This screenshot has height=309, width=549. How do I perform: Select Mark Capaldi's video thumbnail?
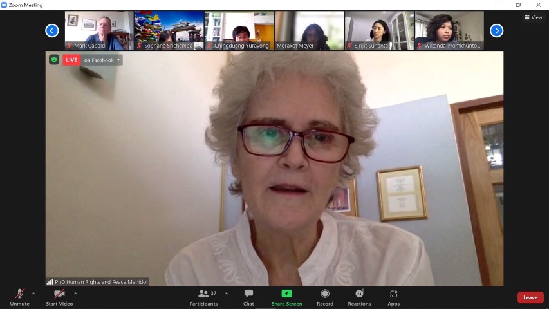(98, 30)
